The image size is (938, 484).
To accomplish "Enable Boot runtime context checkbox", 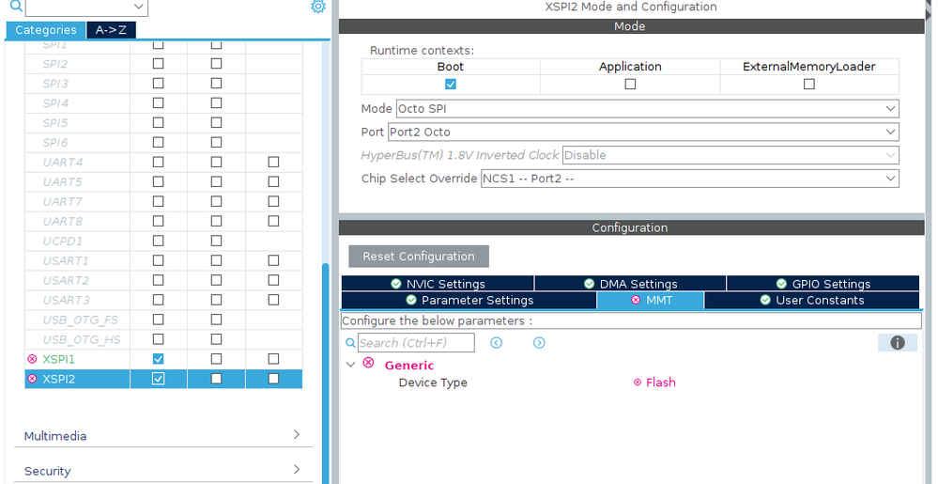I will pyautogui.click(x=451, y=84).
